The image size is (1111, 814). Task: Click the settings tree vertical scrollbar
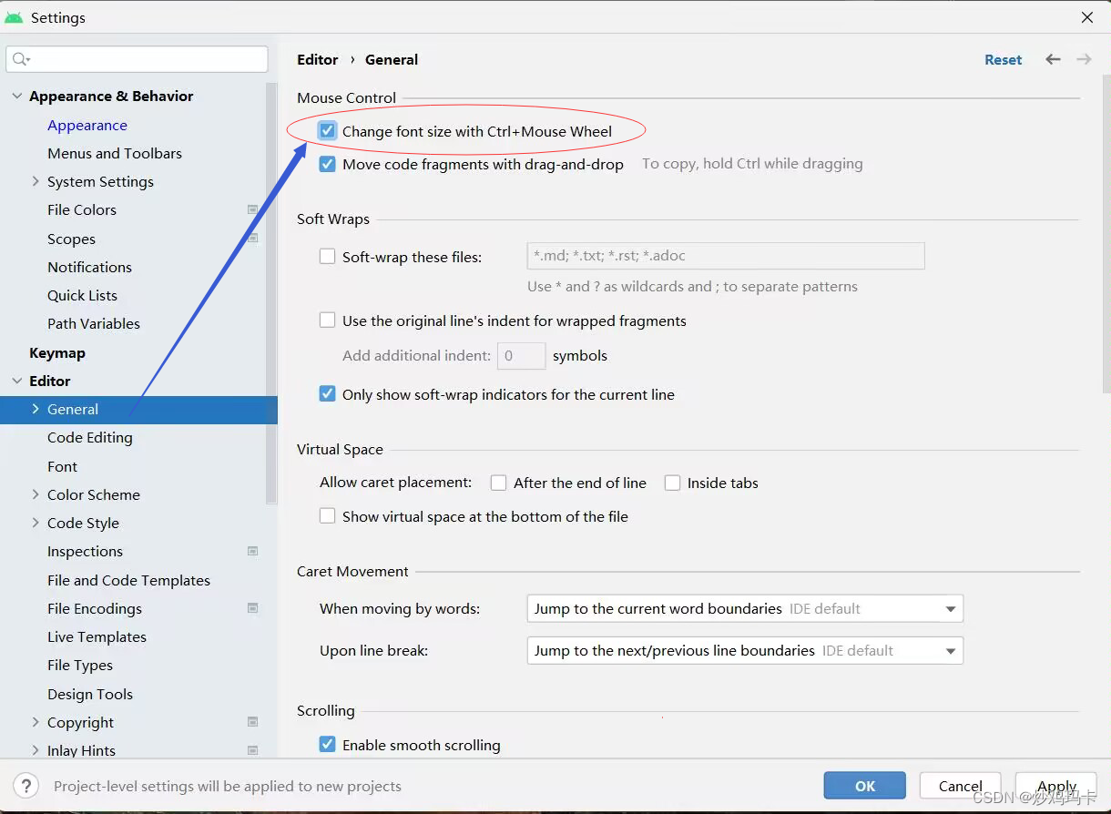271,291
